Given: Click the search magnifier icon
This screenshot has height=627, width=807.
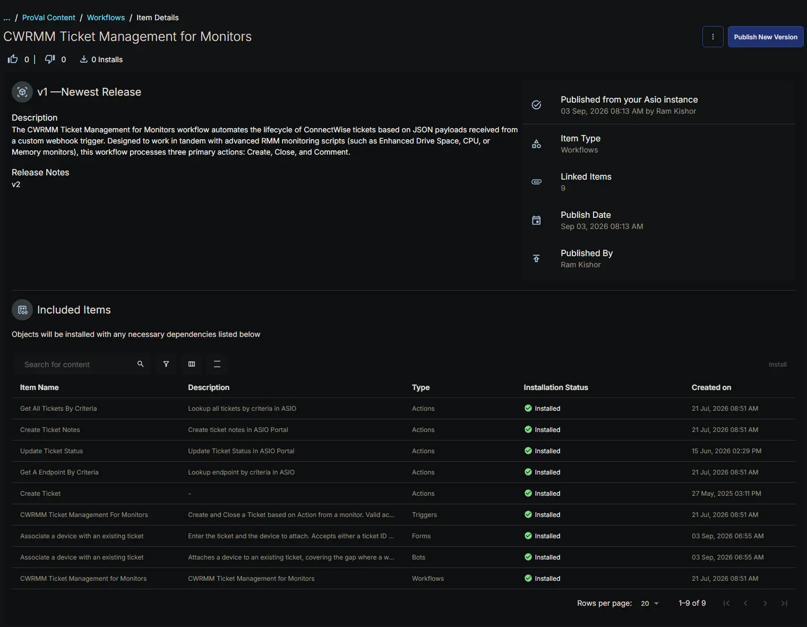Looking at the screenshot, I should (141, 364).
